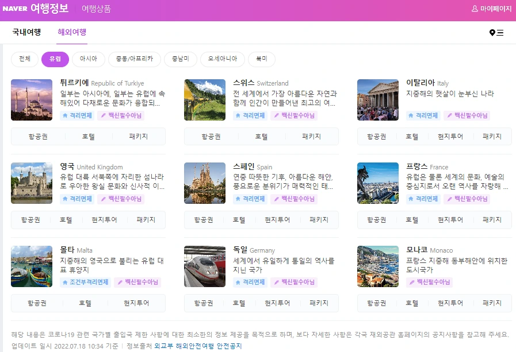Click 백신필수아님 badge on 스페인

[x=294, y=199]
